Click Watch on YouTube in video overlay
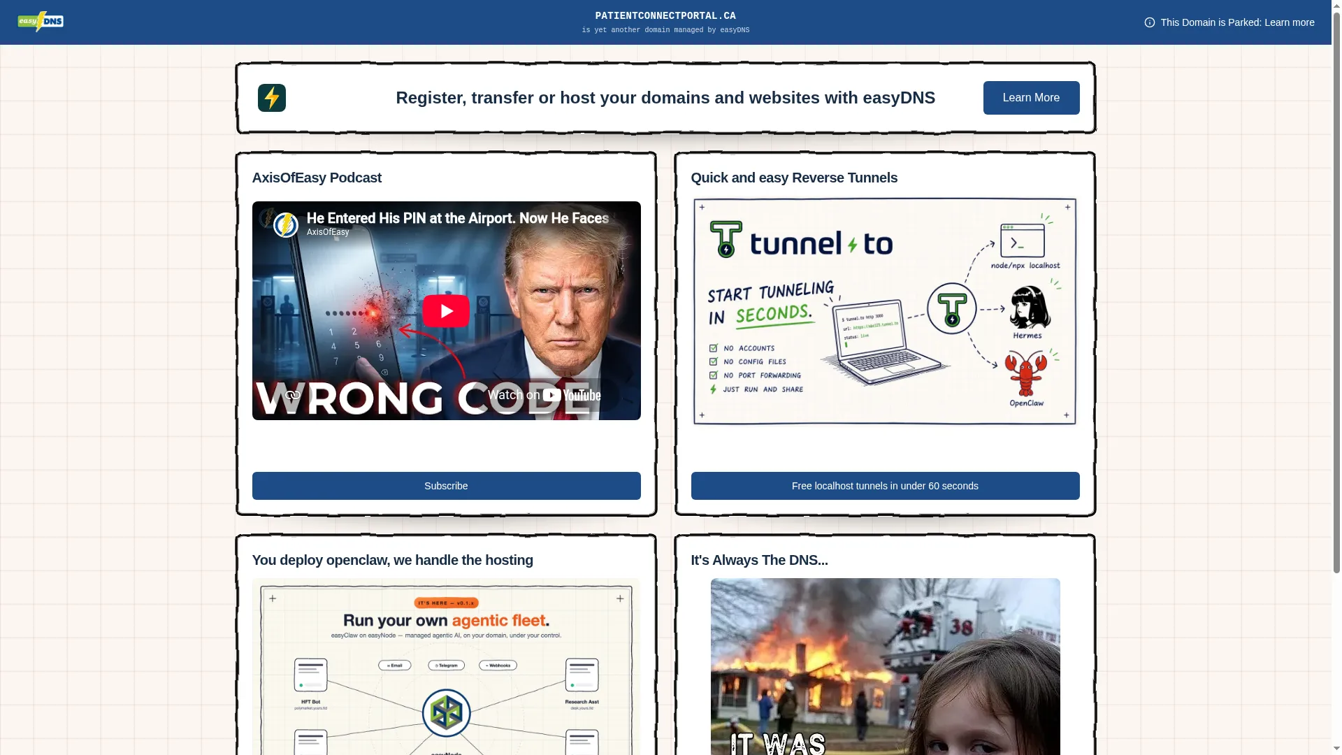Image resolution: width=1342 pixels, height=755 pixels. [x=544, y=395]
